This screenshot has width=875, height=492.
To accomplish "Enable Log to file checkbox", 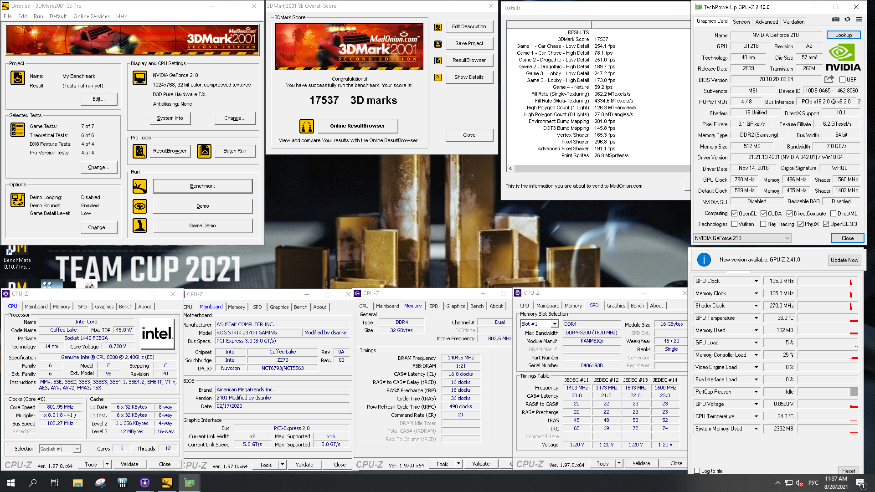I will click(x=697, y=471).
